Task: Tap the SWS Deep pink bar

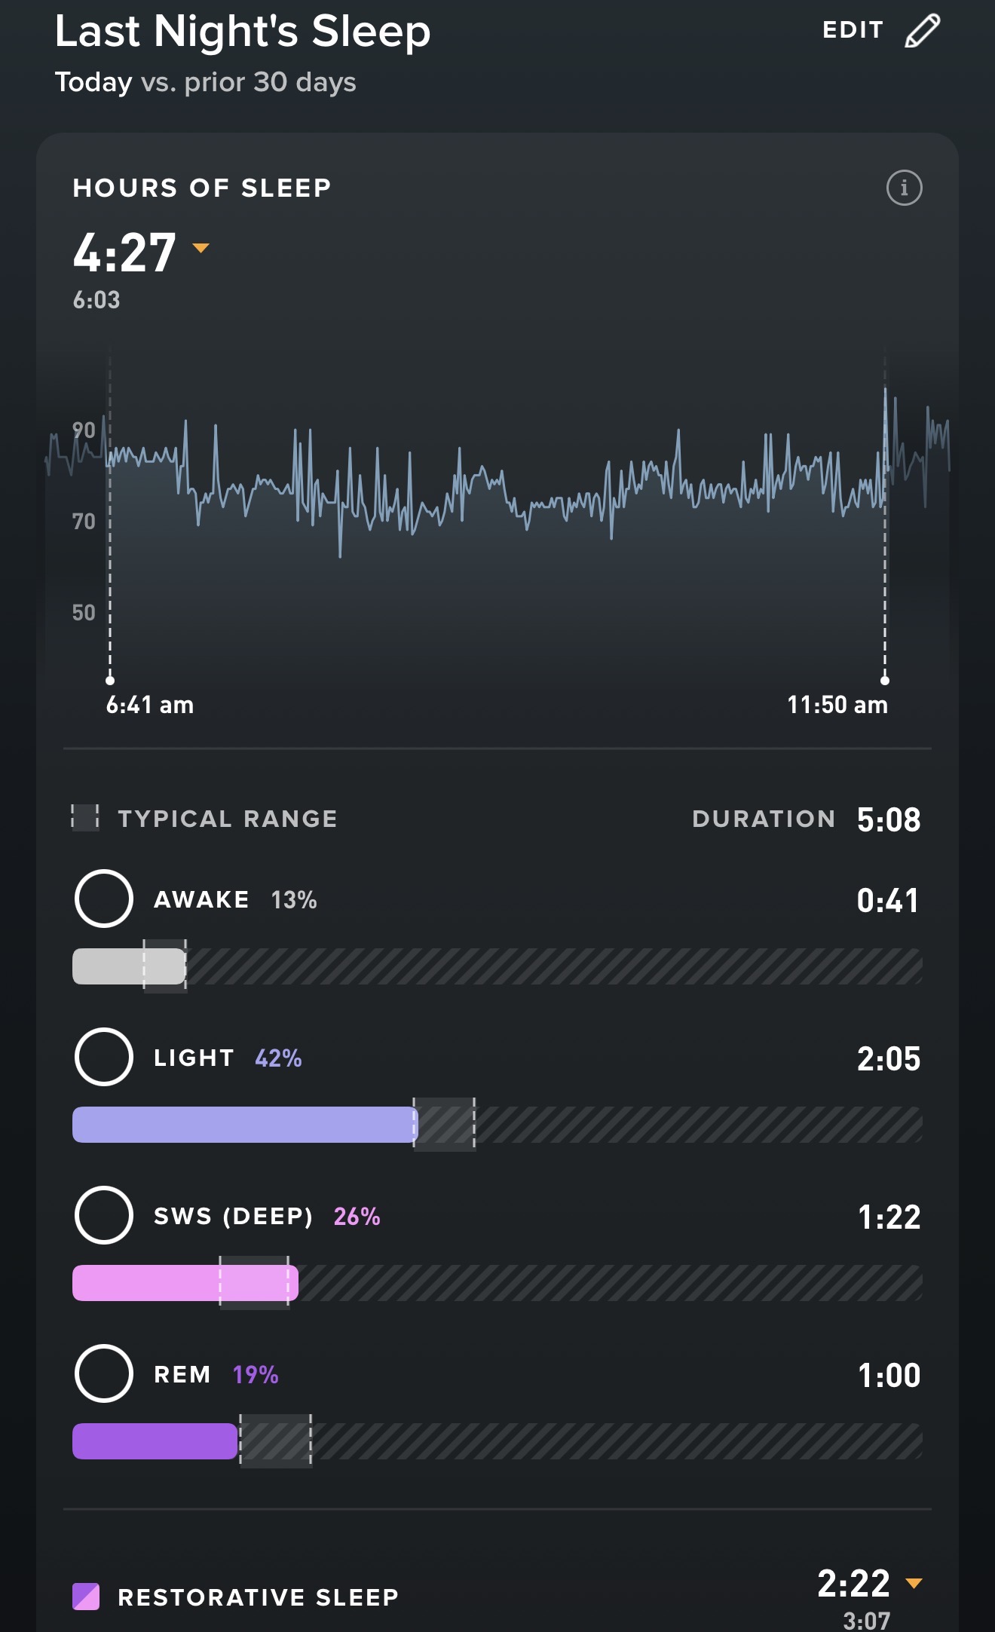Action: point(185,1283)
